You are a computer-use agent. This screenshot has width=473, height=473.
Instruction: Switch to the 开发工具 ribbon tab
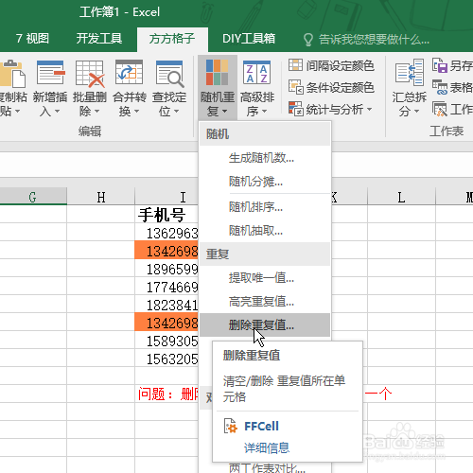click(x=99, y=39)
